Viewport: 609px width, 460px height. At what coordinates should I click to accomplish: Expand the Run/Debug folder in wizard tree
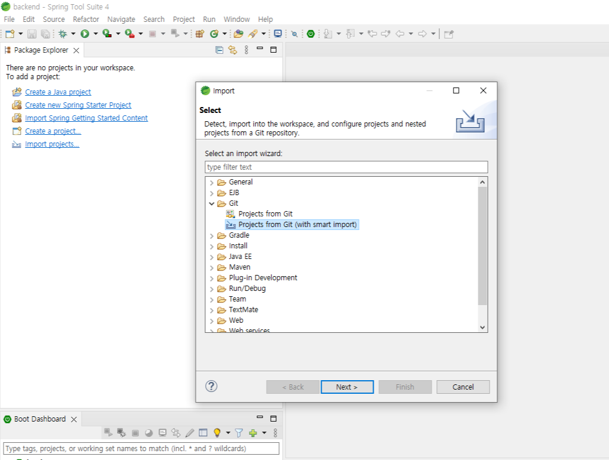(212, 289)
